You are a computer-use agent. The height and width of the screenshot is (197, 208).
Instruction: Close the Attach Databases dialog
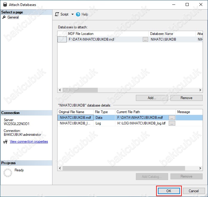click(x=201, y=4)
